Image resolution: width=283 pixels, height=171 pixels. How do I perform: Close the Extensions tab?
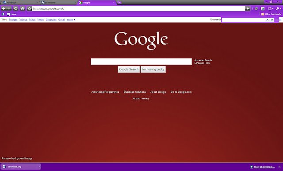coord(75,3)
